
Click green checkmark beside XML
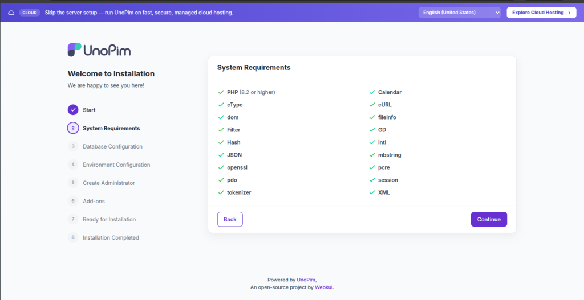point(372,192)
